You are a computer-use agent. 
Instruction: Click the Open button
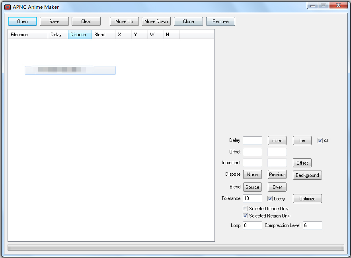[x=22, y=21]
